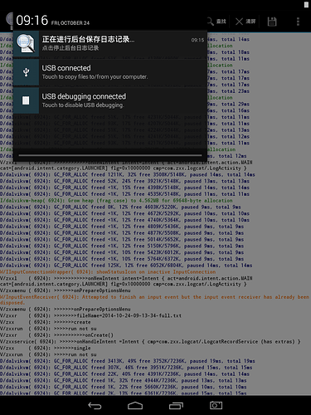Select the "onHandleIntent" zxxservice log line

(x=150, y=342)
